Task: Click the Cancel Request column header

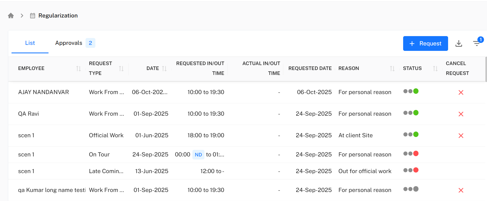Action: click(x=457, y=68)
